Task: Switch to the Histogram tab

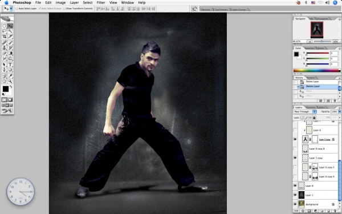Action: (x=323, y=19)
